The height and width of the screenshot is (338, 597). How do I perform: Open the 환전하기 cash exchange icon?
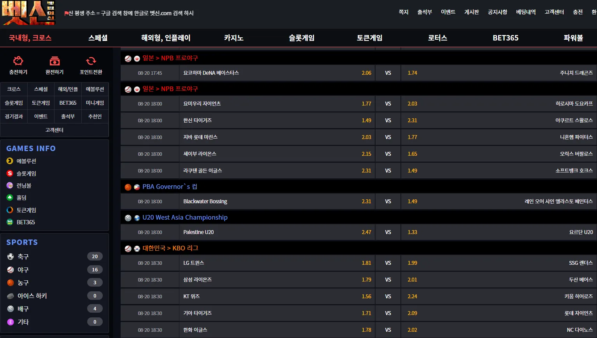tap(54, 61)
